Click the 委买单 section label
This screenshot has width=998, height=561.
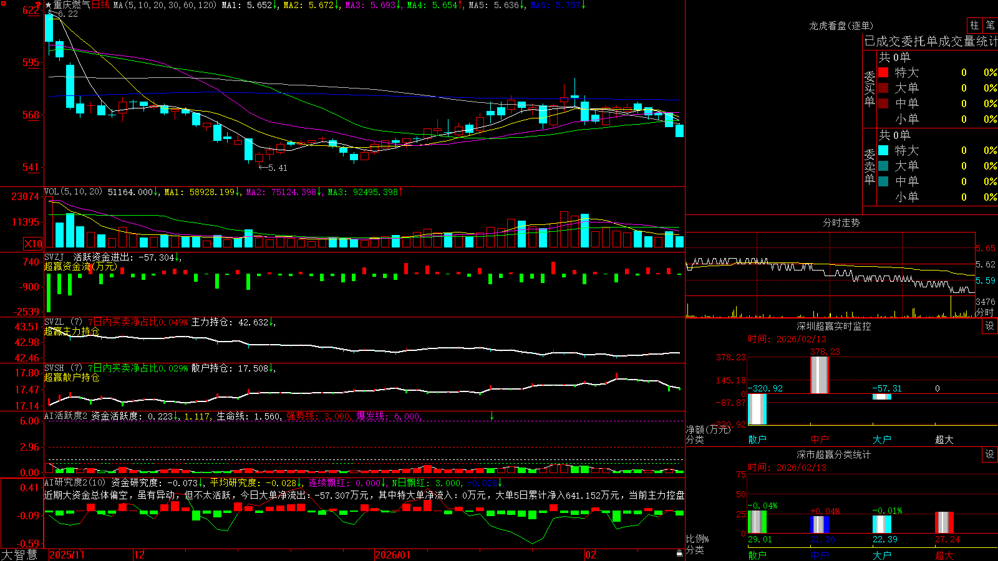(x=870, y=89)
